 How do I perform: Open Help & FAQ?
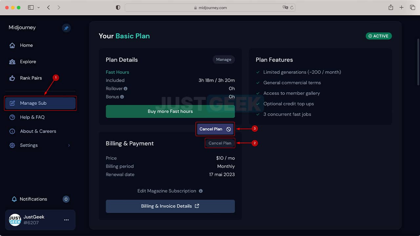pos(32,117)
